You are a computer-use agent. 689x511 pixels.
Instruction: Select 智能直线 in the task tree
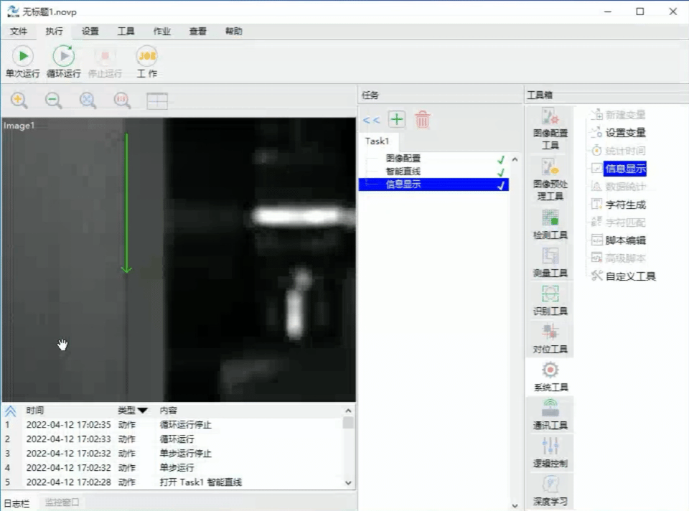pos(403,172)
